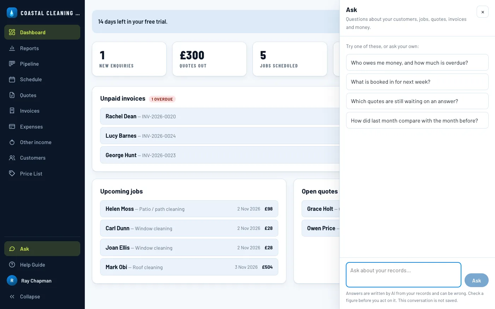Click the Price List tag icon
The height and width of the screenshot is (309, 495).
(x=12, y=173)
